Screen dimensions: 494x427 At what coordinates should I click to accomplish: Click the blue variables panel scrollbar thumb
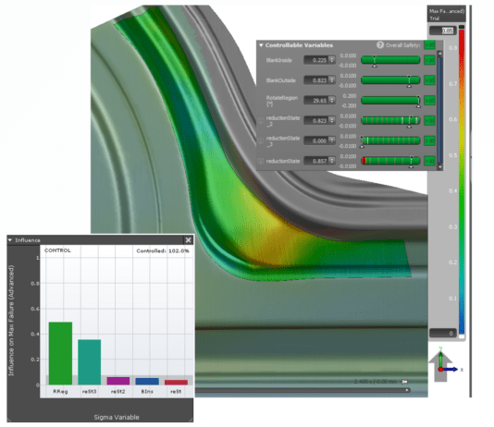pyautogui.click(x=439, y=110)
